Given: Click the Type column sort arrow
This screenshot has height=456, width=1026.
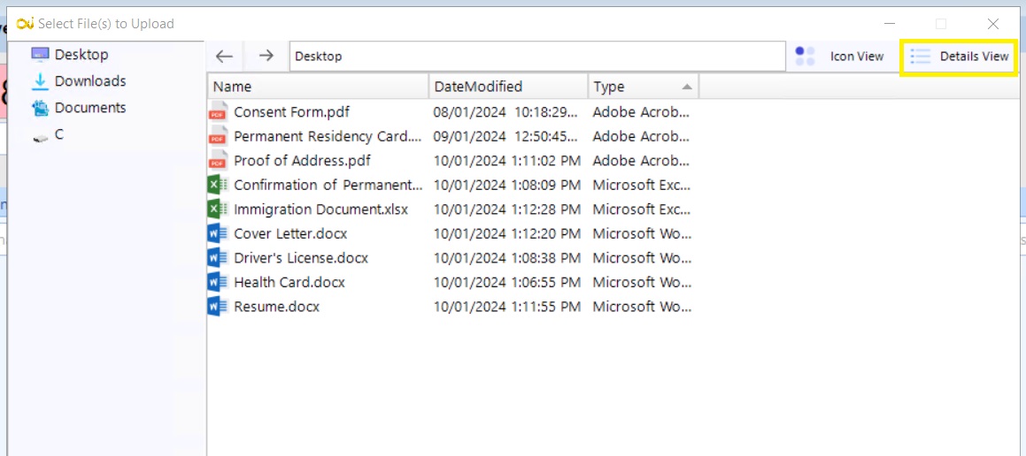Looking at the screenshot, I should tap(687, 87).
